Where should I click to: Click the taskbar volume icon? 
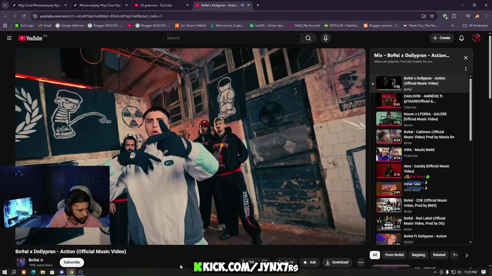tap(459, 272)
